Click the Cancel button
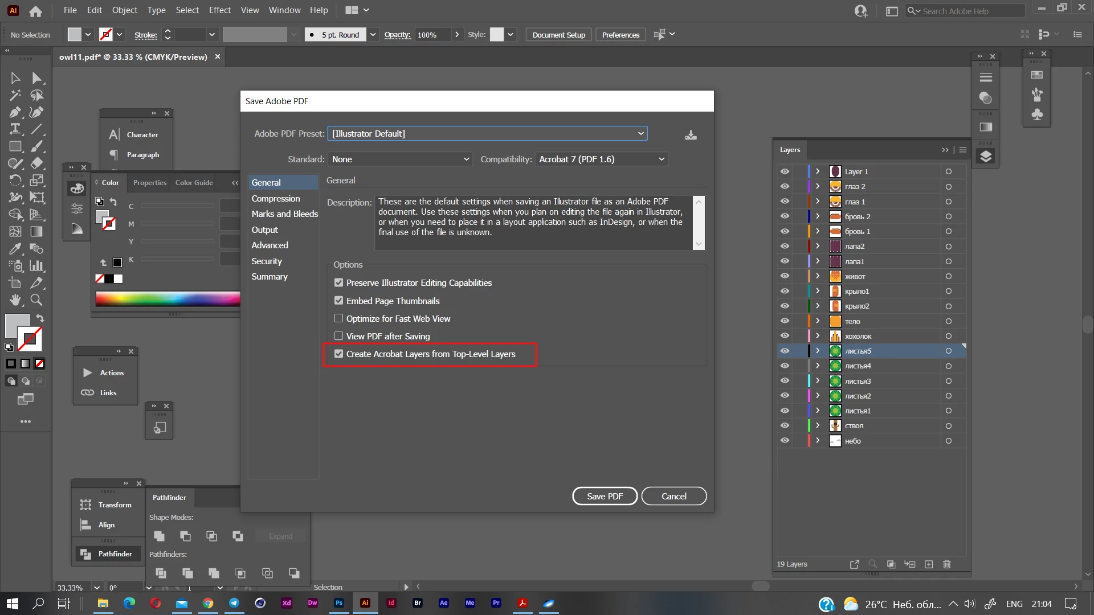This screenshot has width=1094, height=615. 673,496
